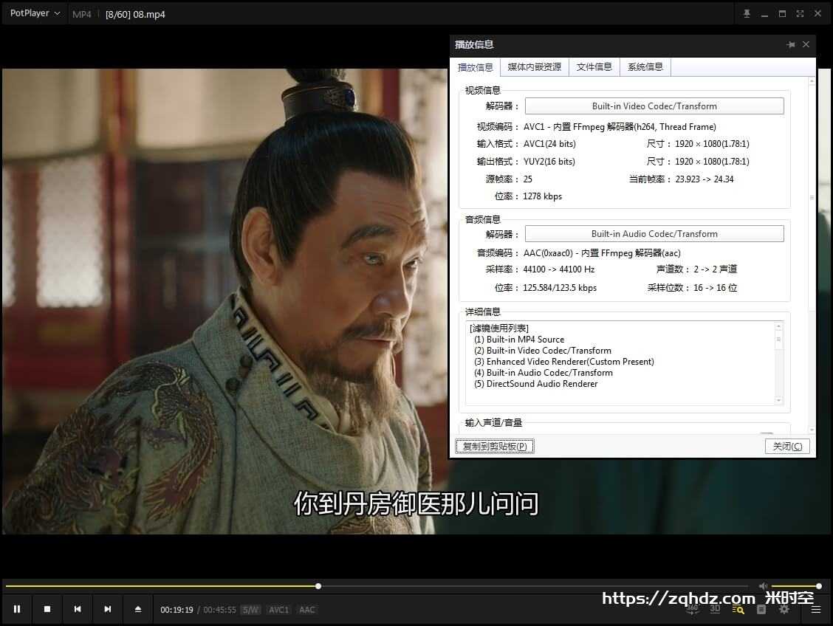Click the current frame rate 23.923 -> 24.34
The height and width of the screenshot is (626, 833).
705,179
